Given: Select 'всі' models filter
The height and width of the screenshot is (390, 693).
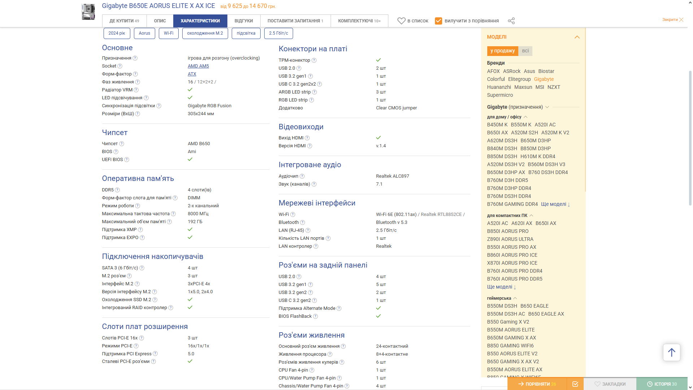Looking at the screenshot, I should 525,51.
